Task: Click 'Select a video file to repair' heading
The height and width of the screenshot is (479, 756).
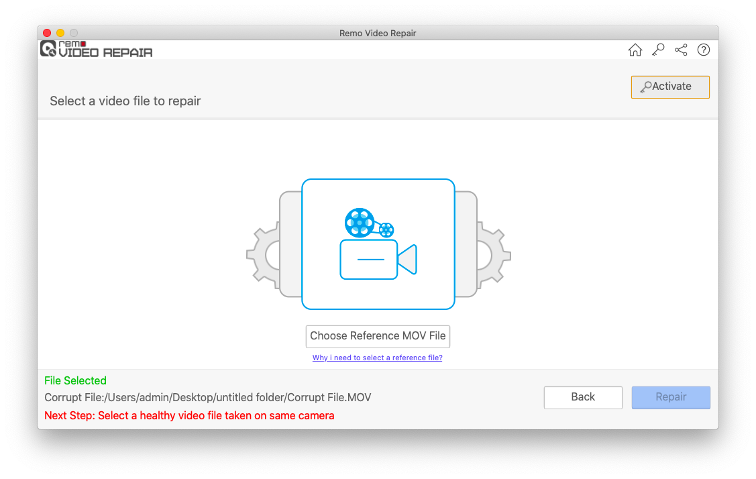Action: click(125, 101)
